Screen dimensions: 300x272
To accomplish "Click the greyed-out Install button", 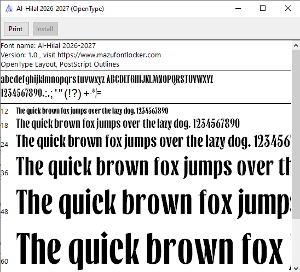I will (x=45, y=28).
